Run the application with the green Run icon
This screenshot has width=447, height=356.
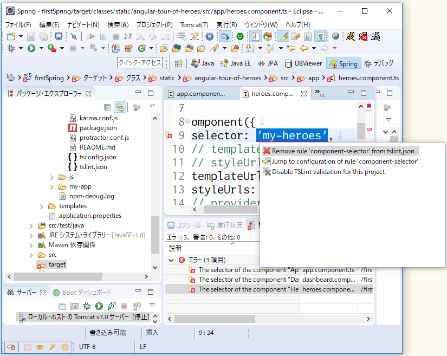(x=31, y=48)
